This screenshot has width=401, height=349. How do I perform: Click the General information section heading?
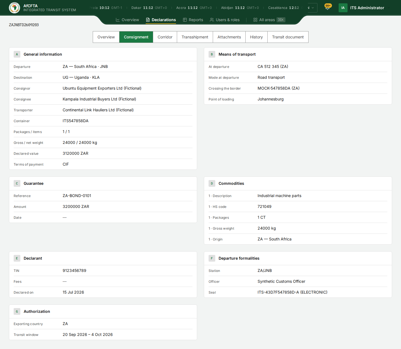[x=43, y=54]
